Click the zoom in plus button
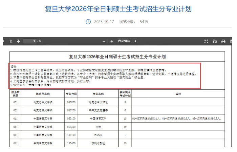Screen dimensions: 237x152 111,41
